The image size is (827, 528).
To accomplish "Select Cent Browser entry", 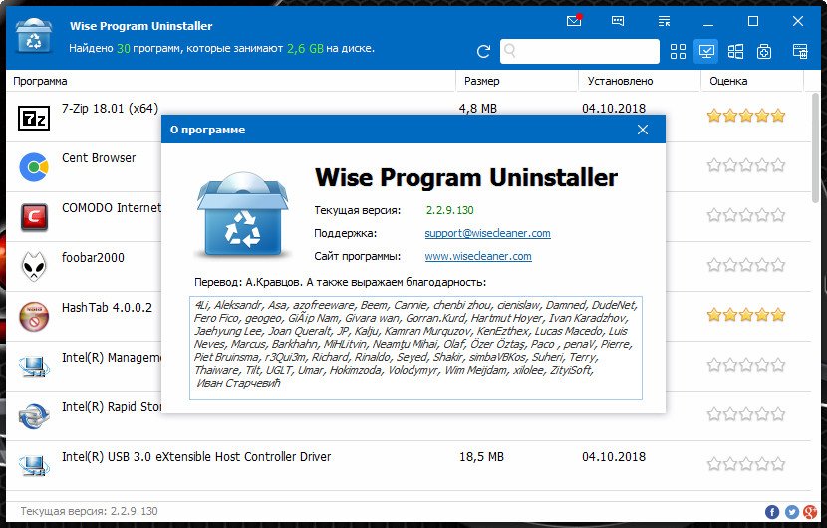I will point(99,158).
